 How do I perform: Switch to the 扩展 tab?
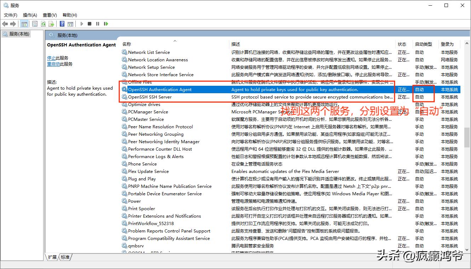(53, 257)
